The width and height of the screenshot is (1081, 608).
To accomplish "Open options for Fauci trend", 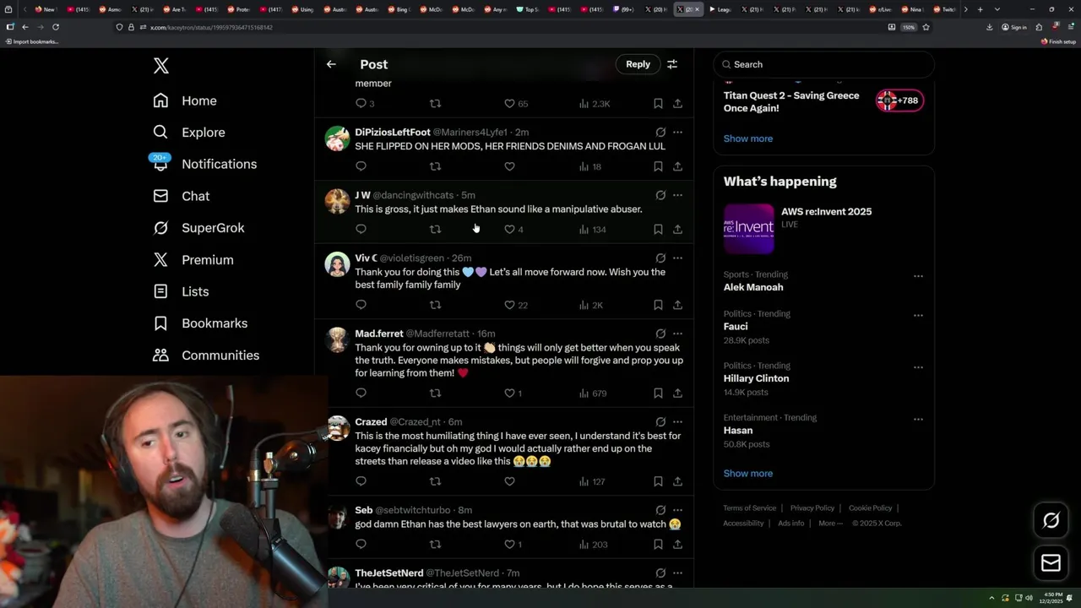I will [x=918, y=315].
